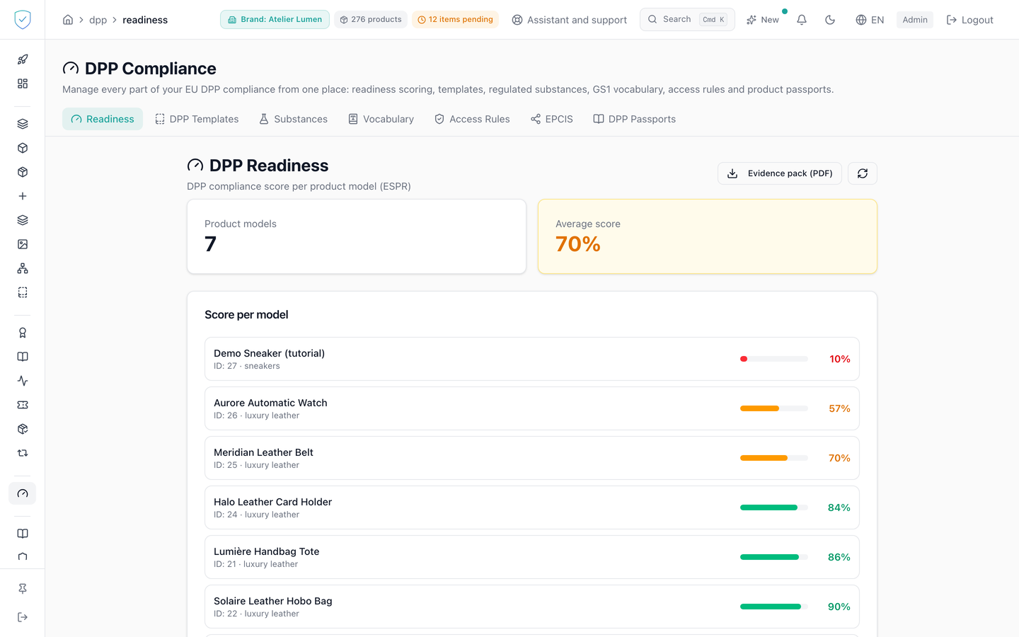
Task: Click the pin icon in the sidebar
Action: click(23, 589)
